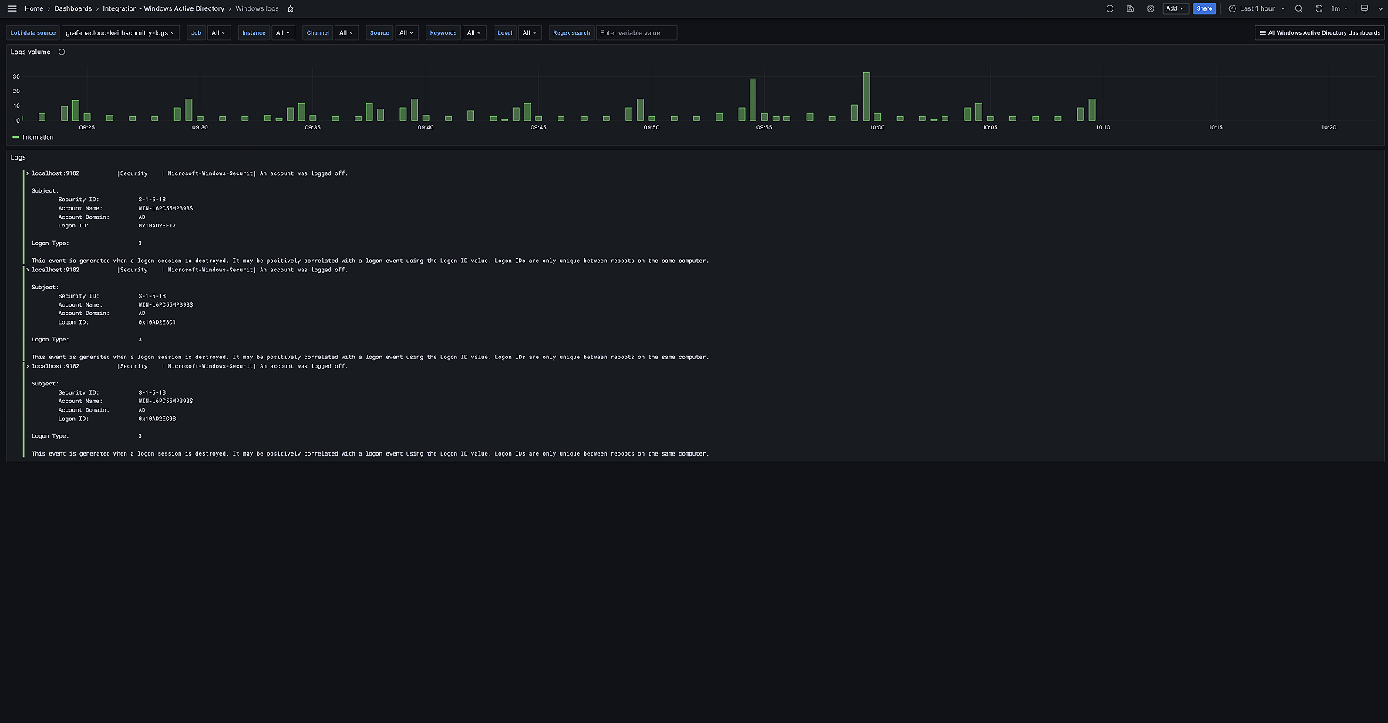Viewport: 1388px width, 723px height.
Task: Open the Logs volume panel info tooltip
Action: 61,52
